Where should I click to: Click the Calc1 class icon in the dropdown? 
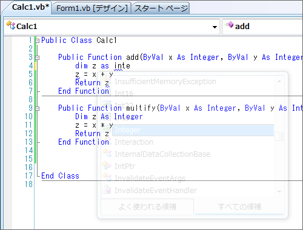coord(11,26)
